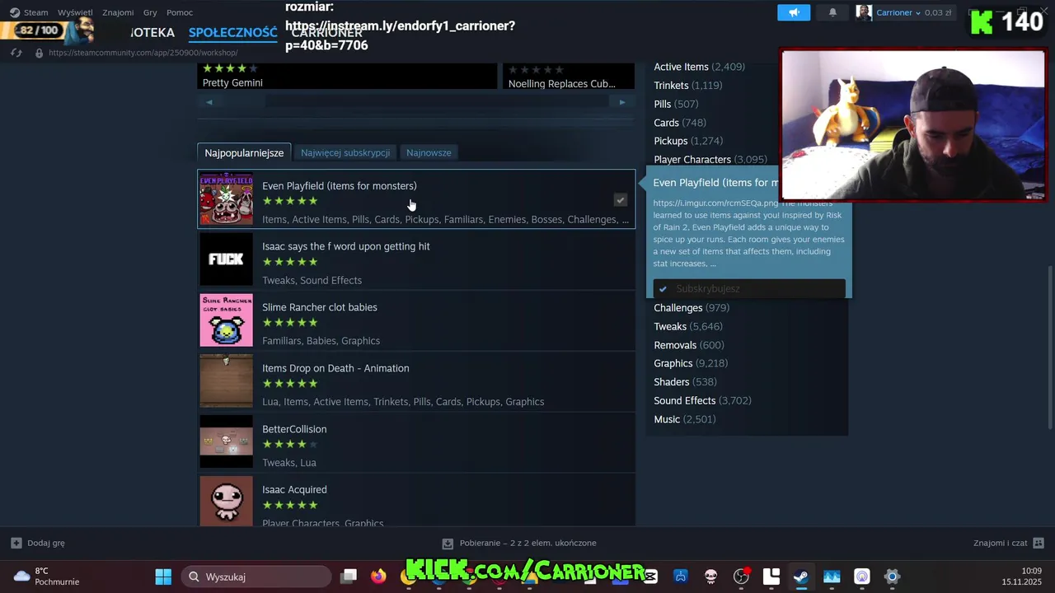Open Slime Rancher clot babies title

(x=319, y=307)
